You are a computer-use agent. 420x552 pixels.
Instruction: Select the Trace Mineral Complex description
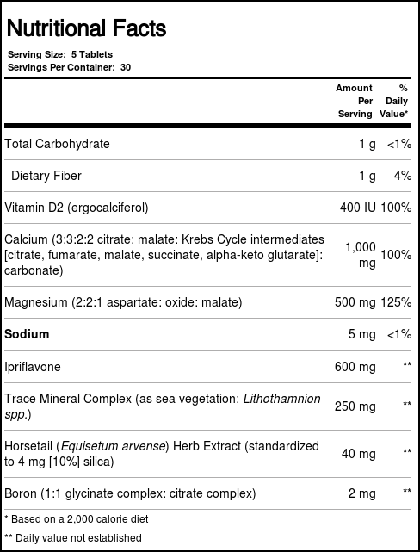(163, 406)
